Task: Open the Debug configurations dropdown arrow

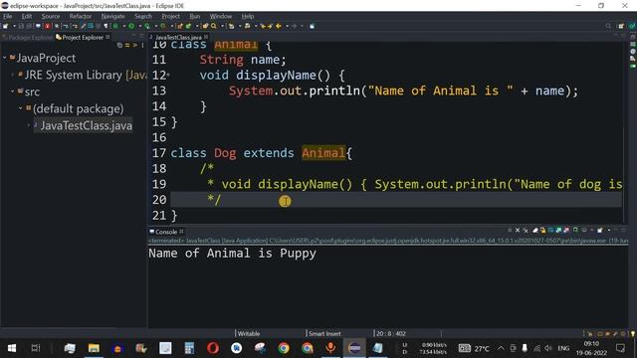Action: 123,26
